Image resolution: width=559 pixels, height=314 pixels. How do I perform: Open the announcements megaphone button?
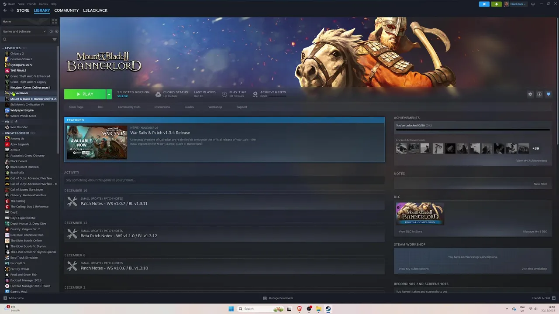click(x=484, y=4)
